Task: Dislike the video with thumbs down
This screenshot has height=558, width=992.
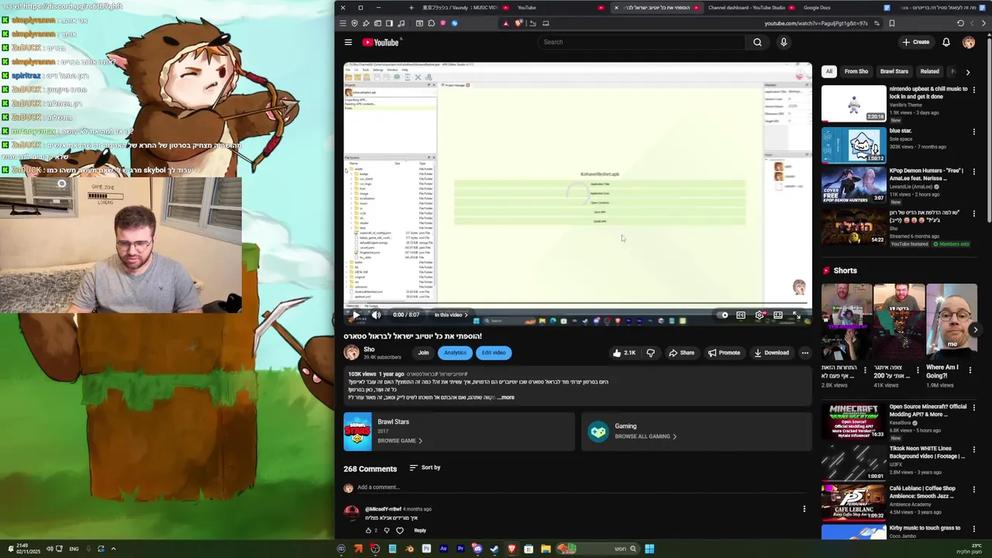Action: (x=651, y=353)
